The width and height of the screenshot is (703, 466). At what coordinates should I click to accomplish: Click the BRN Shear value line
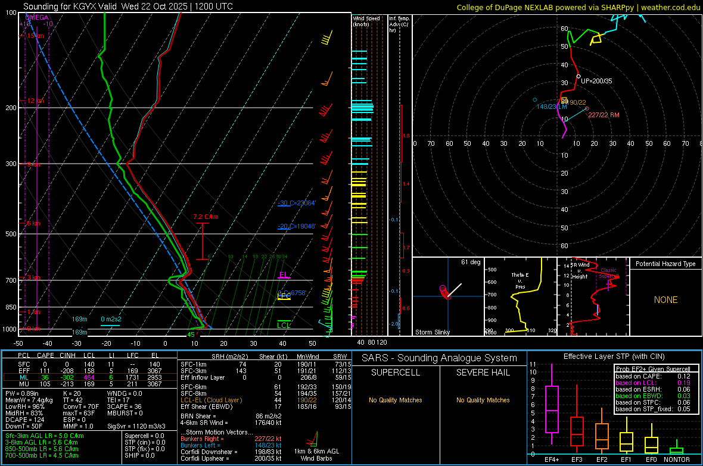[231, 416]
